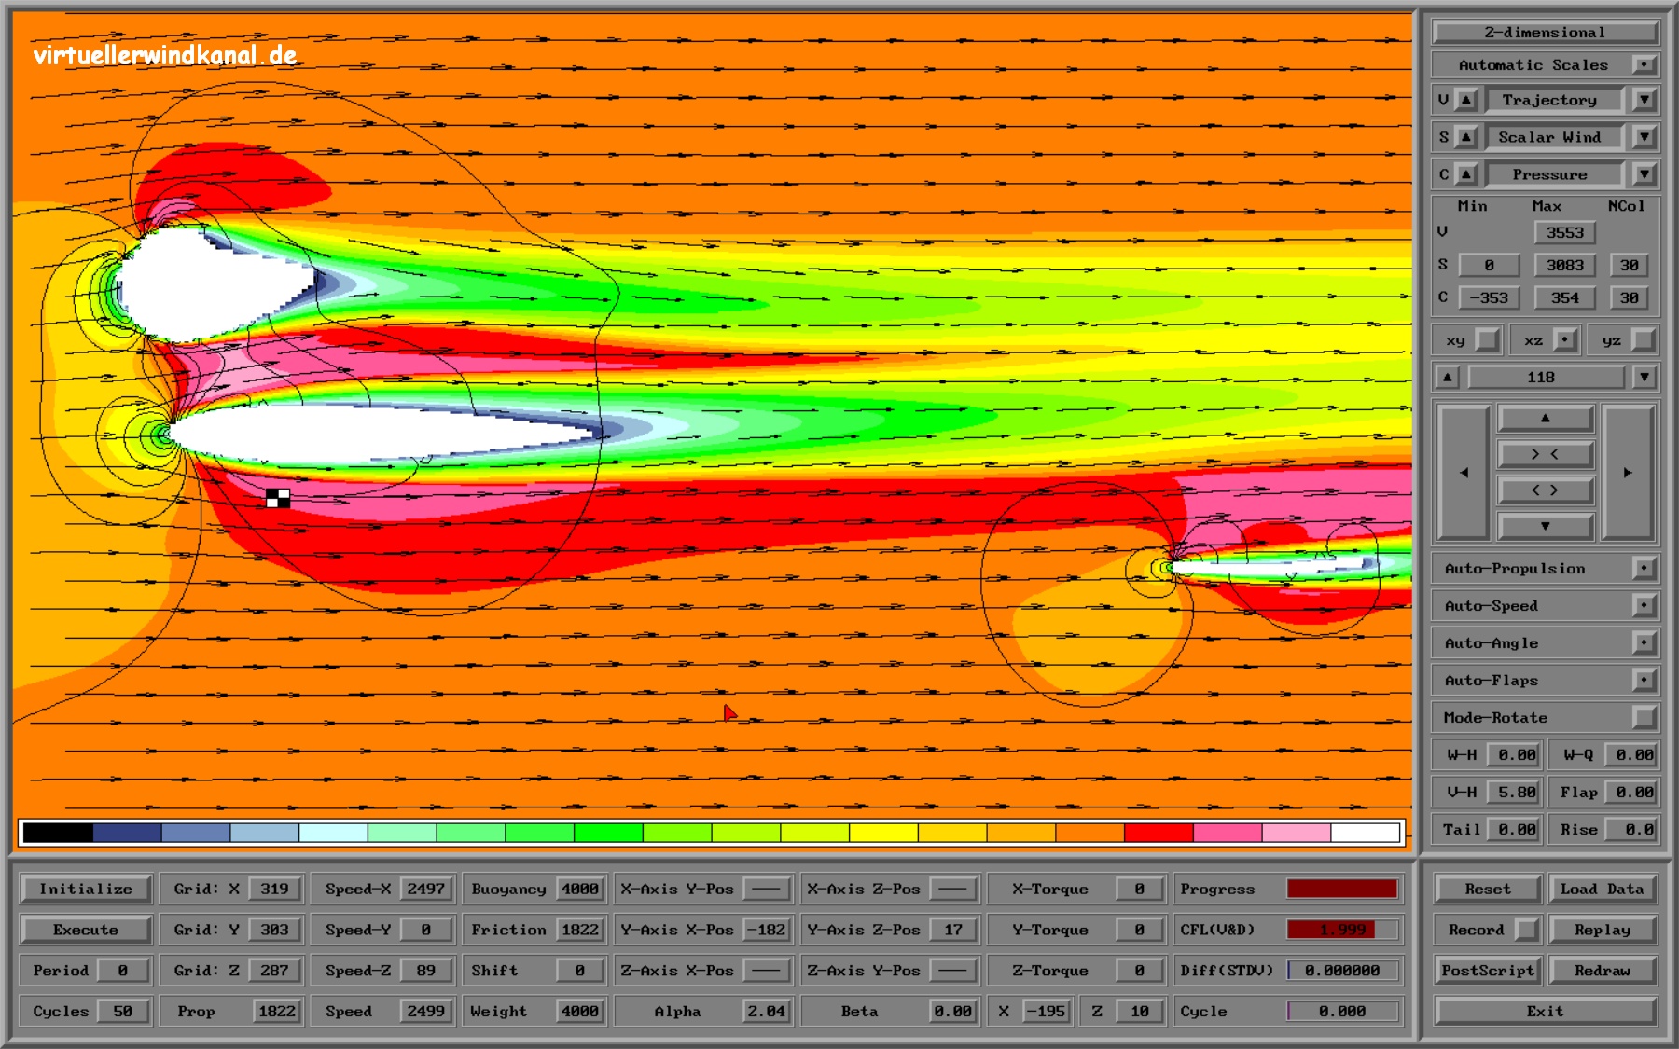Pan the view down with the bottom arrow

[1546, 526]
